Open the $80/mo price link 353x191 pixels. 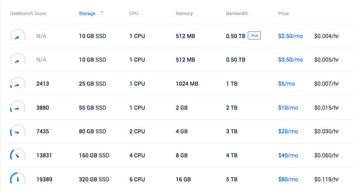pos(288,179)
